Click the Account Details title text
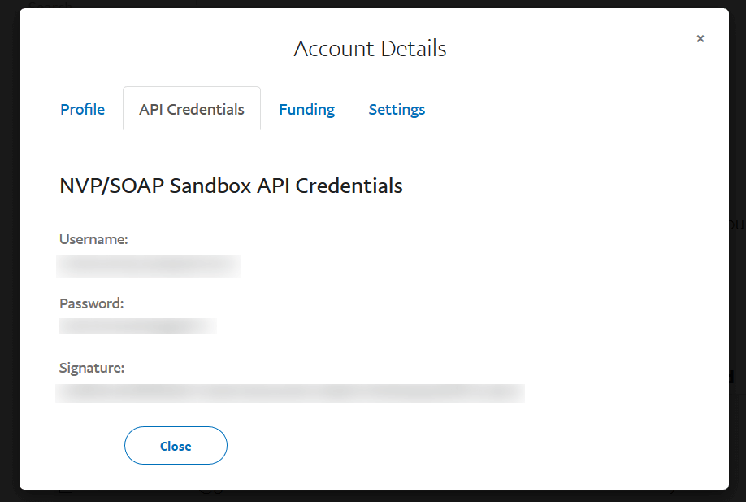 pyautogui.click(x=370, y=49)
